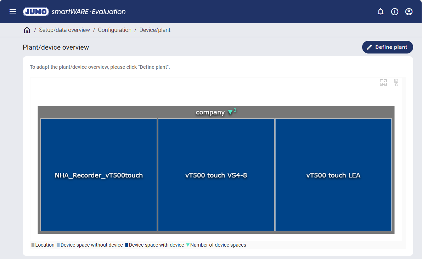Navigate to Setup/data overview breadcrumb
This screenshot has height=259, width=422.
64,30
